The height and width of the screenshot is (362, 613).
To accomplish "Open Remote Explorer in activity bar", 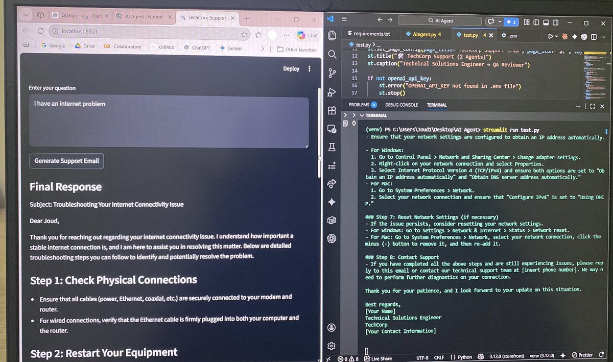I will (332, 129).
